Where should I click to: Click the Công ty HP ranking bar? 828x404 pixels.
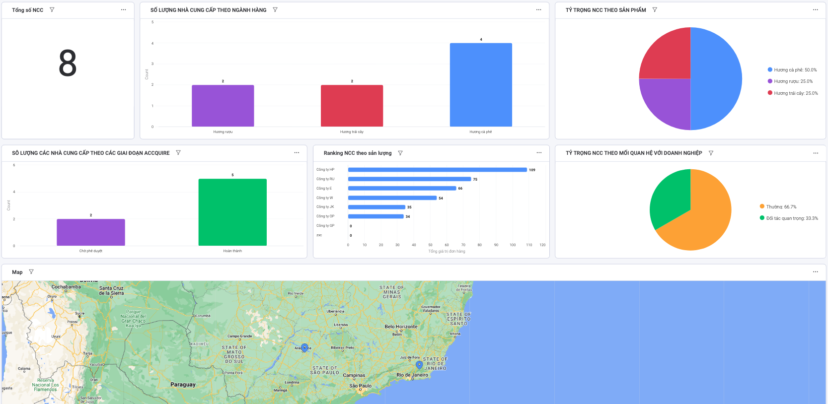click(437, 170)
